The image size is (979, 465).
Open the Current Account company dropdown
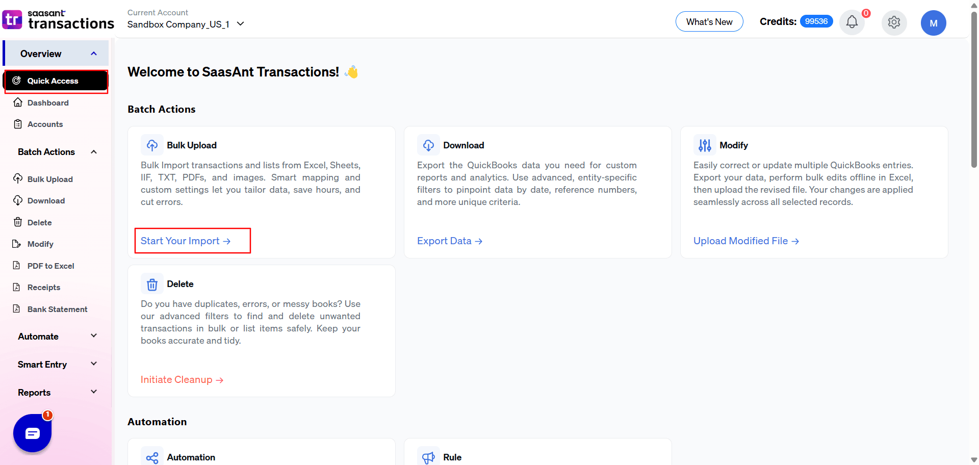point(186,24)
